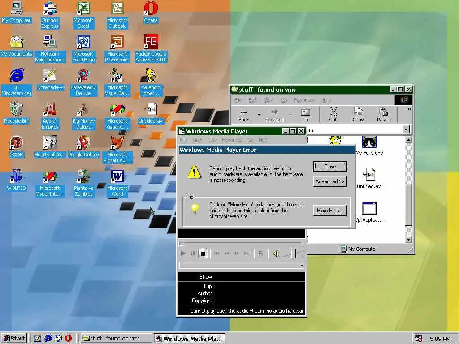The height and width of the screenshot is (344, 459).
Task: Launch Internet Explorer from quick launch
Action: click(x=48, y=339)
